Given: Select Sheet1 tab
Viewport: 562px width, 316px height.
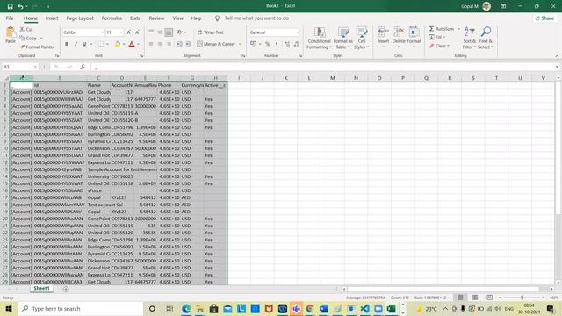Looking at the screenshot, I should [41, 289].
